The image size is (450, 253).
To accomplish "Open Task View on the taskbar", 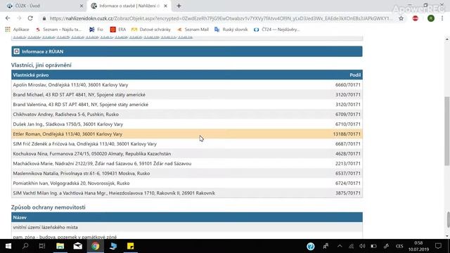I will [42, 246].
